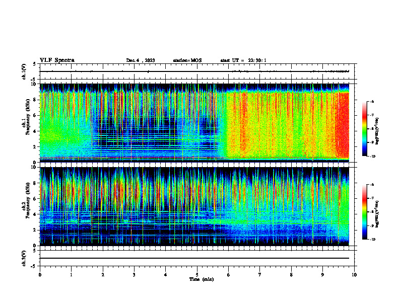The image size is (399, 308).
Task: Click the 6 kHz tick on ch.1 spectrogram
Action: coord(35,115)
